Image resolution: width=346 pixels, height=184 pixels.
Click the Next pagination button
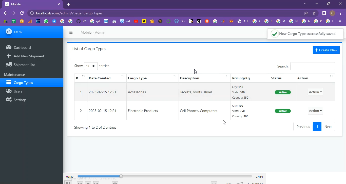point(328,127)
